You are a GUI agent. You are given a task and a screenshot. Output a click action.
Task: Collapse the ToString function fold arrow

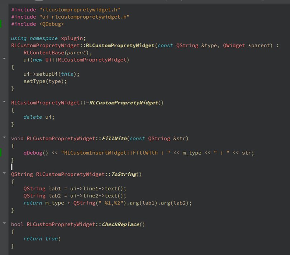(4, 173)
